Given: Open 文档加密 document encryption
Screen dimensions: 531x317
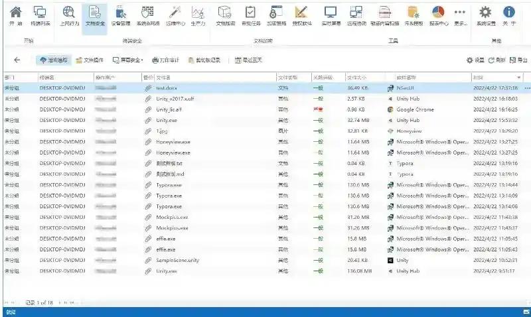Looking at the screenshot, I should 224,15.
